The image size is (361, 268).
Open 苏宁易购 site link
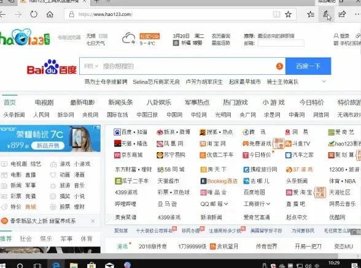pyautogui.click(x=171, y=155)
